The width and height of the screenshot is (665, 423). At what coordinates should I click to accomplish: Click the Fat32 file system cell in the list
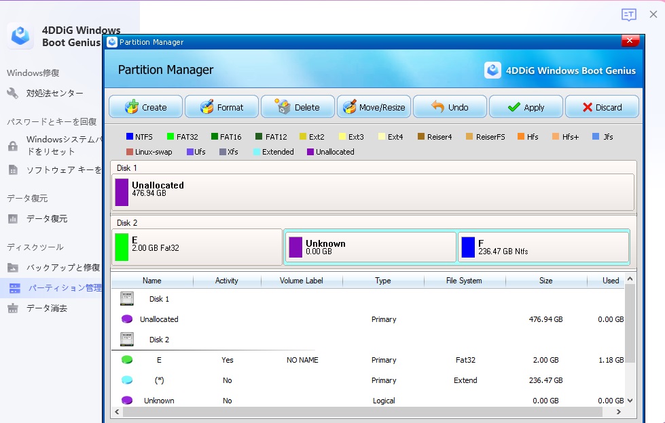[465, 360]
